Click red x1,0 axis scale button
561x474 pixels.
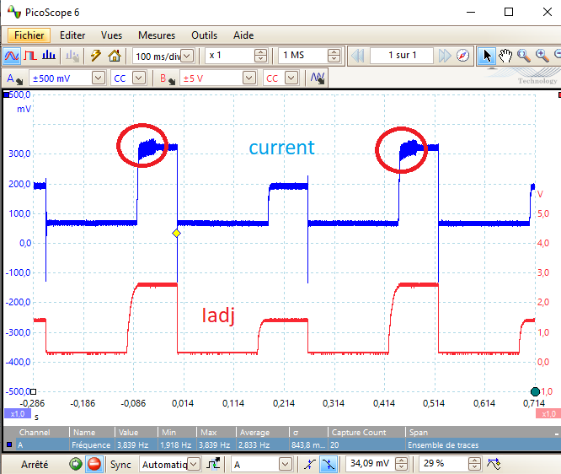coord(548,414)
